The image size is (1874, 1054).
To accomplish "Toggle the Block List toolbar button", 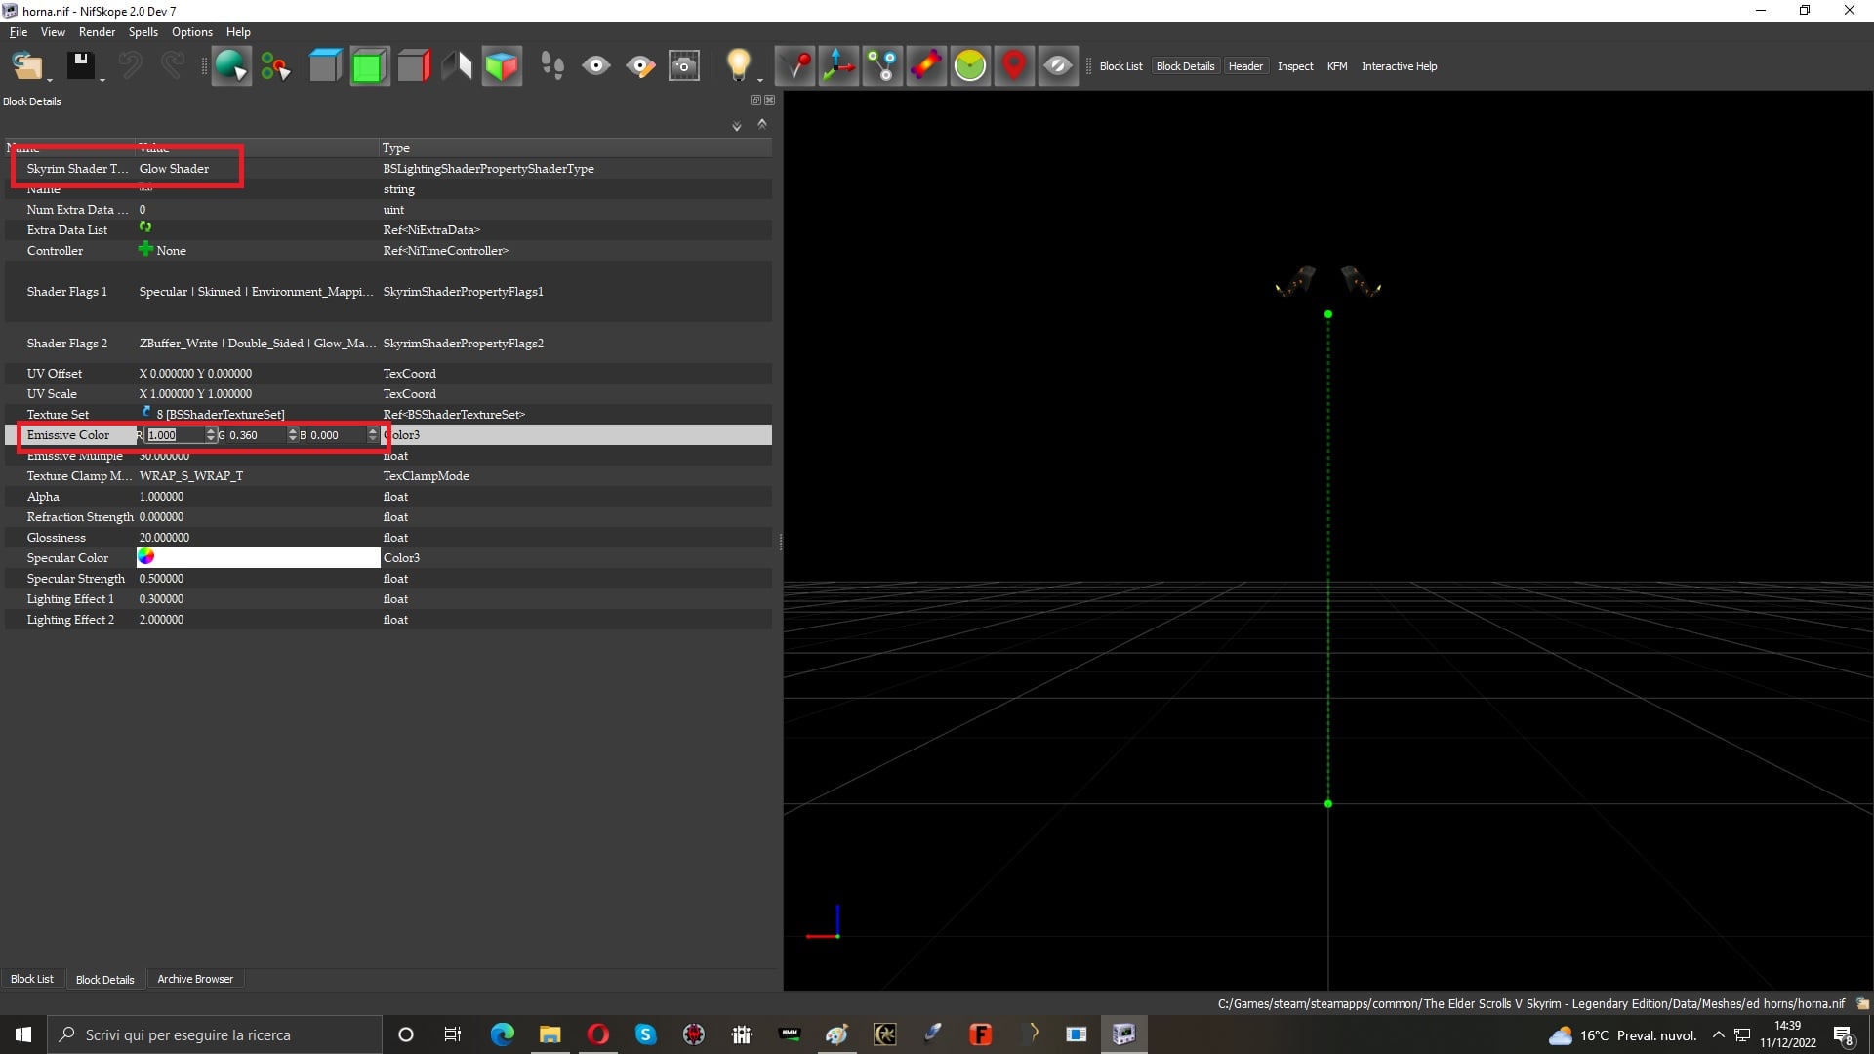I will pyautogui.click(x=1120, y=66).
